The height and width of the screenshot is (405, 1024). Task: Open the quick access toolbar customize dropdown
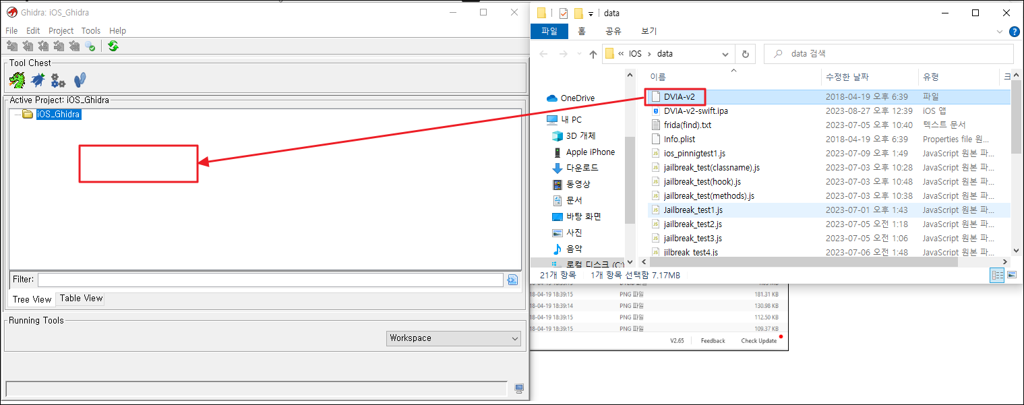(591, 13)
